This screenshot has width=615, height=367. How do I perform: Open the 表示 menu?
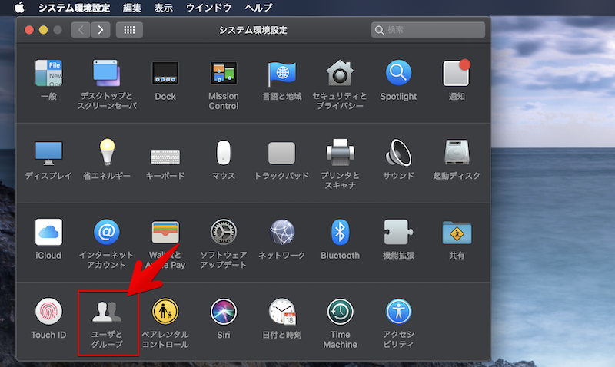tap(163, 8)
